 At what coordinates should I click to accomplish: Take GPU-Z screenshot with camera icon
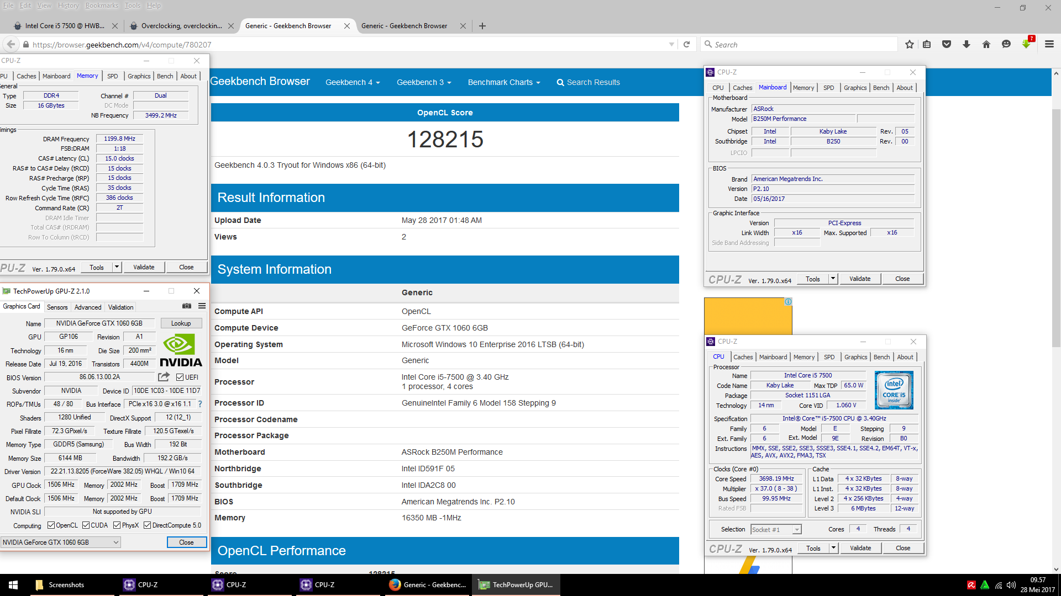pyautogui.click(x=187, y=306)
